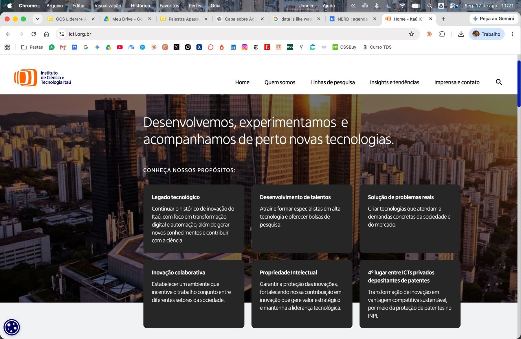Open the Trabalho profile menu
Screen dimensions: 521x339
tap(487, 34)
